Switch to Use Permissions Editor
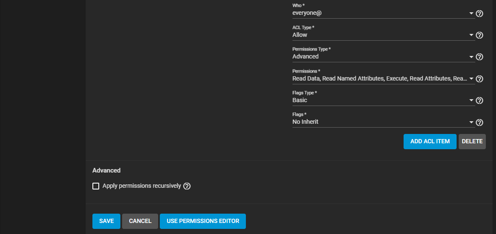 pyautogui.click(x=203, y=221)
